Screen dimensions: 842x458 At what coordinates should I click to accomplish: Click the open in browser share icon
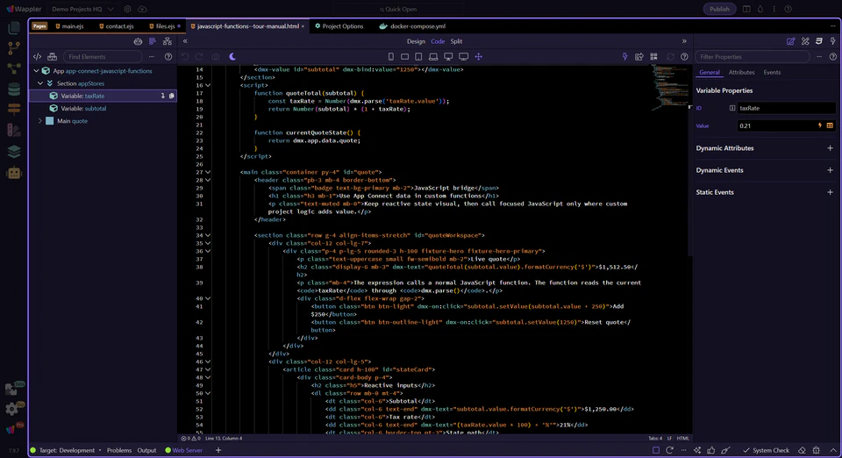pos(639,56)
